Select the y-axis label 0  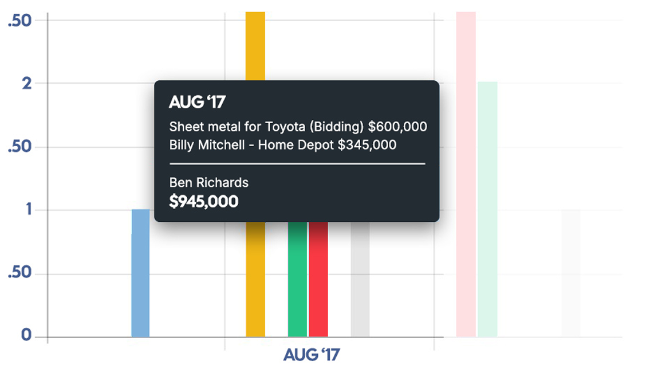pyautogui.click(x=25, y=336)
